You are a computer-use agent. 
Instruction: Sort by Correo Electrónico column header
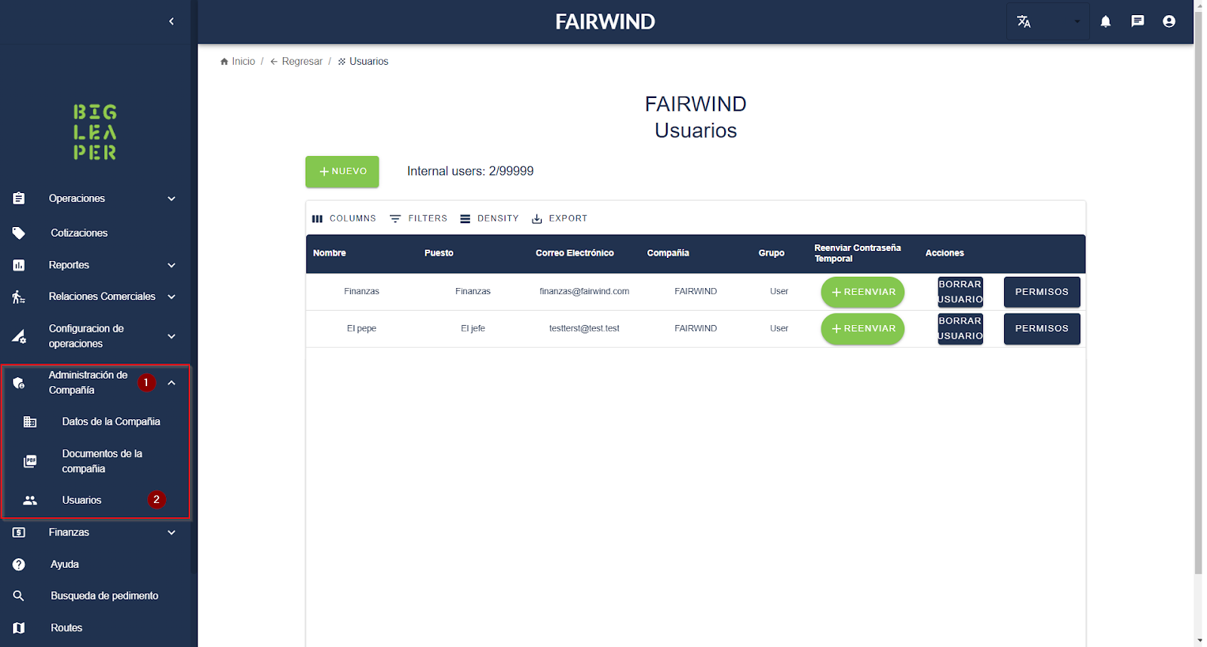click(x=575, y=253)
